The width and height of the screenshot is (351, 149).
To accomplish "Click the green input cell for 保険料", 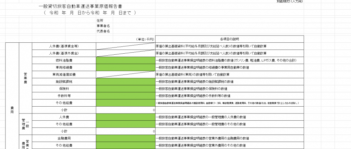I will [x=125, y=89].
